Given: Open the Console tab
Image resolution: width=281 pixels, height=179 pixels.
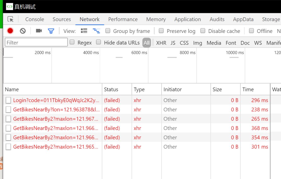Looking at the screenshot, I should [x=35, y=19].
